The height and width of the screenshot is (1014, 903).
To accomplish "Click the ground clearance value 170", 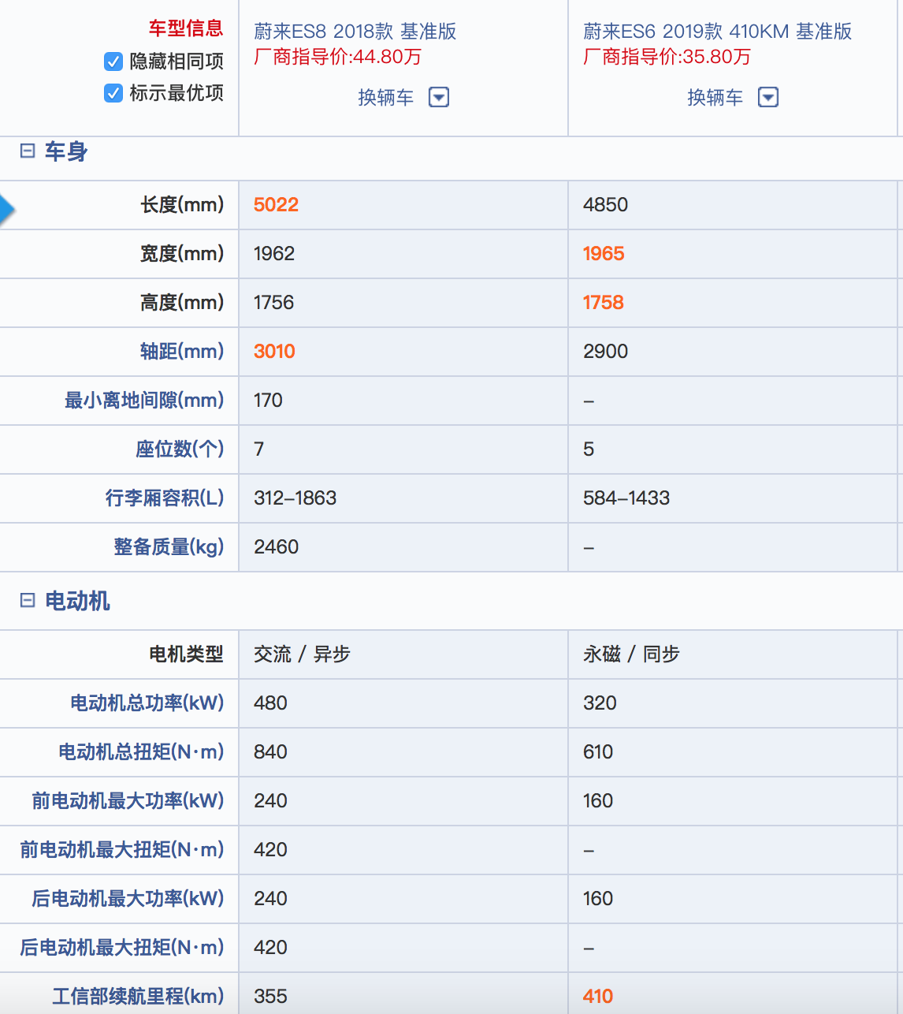I will (x=268, y=400).
